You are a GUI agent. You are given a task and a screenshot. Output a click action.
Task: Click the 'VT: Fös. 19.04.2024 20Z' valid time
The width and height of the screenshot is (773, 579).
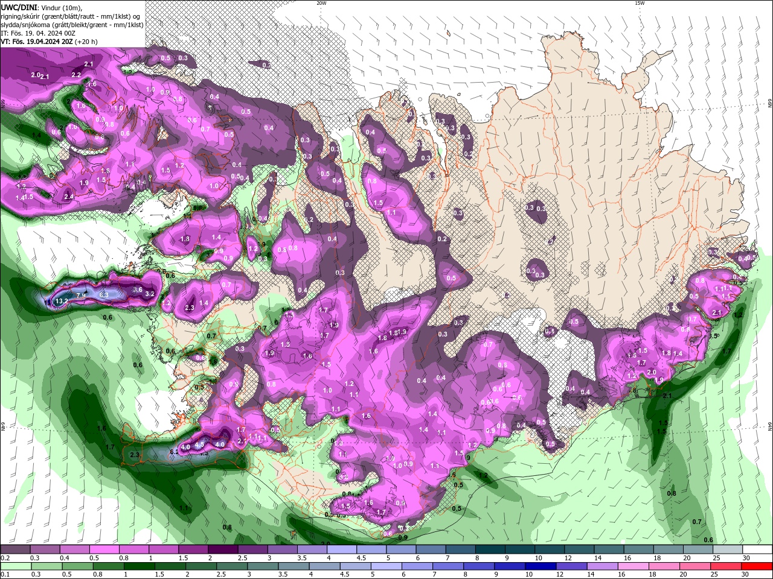point(36,42)
